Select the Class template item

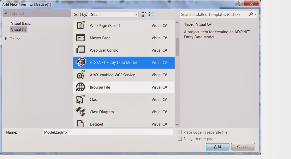click(94, 99)
